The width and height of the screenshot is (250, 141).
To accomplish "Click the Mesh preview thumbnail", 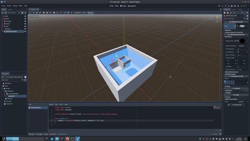I will (242, 26).
